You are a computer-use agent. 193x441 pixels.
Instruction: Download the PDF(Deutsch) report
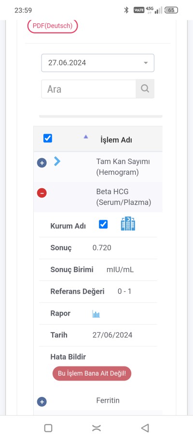(x=53, y=26)
